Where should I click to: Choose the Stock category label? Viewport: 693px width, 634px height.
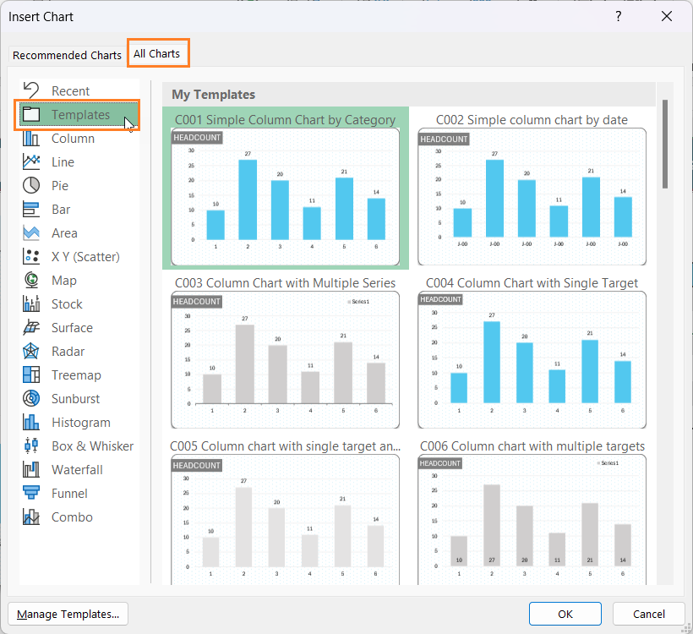point(67,303)
